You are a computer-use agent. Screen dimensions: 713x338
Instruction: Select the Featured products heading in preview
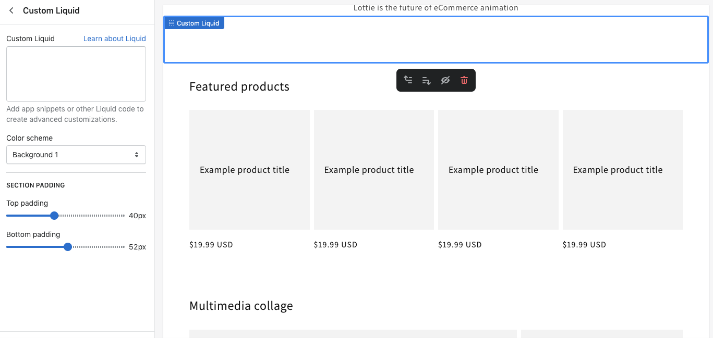point(239,86)
